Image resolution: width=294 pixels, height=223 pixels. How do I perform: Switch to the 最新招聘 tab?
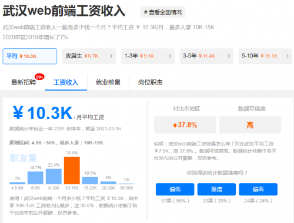24,82
